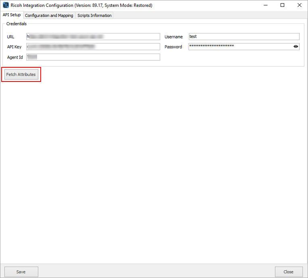Focus the API Key input field
This screenshot has height=278, width=308.
93,47
